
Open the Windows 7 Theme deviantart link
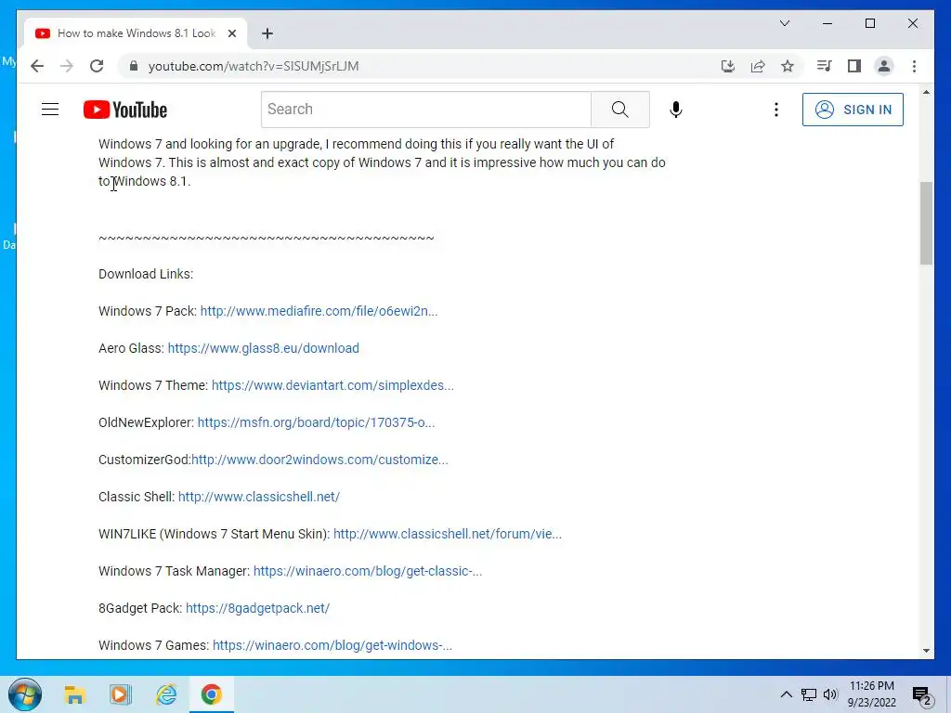tap(332, 385)
